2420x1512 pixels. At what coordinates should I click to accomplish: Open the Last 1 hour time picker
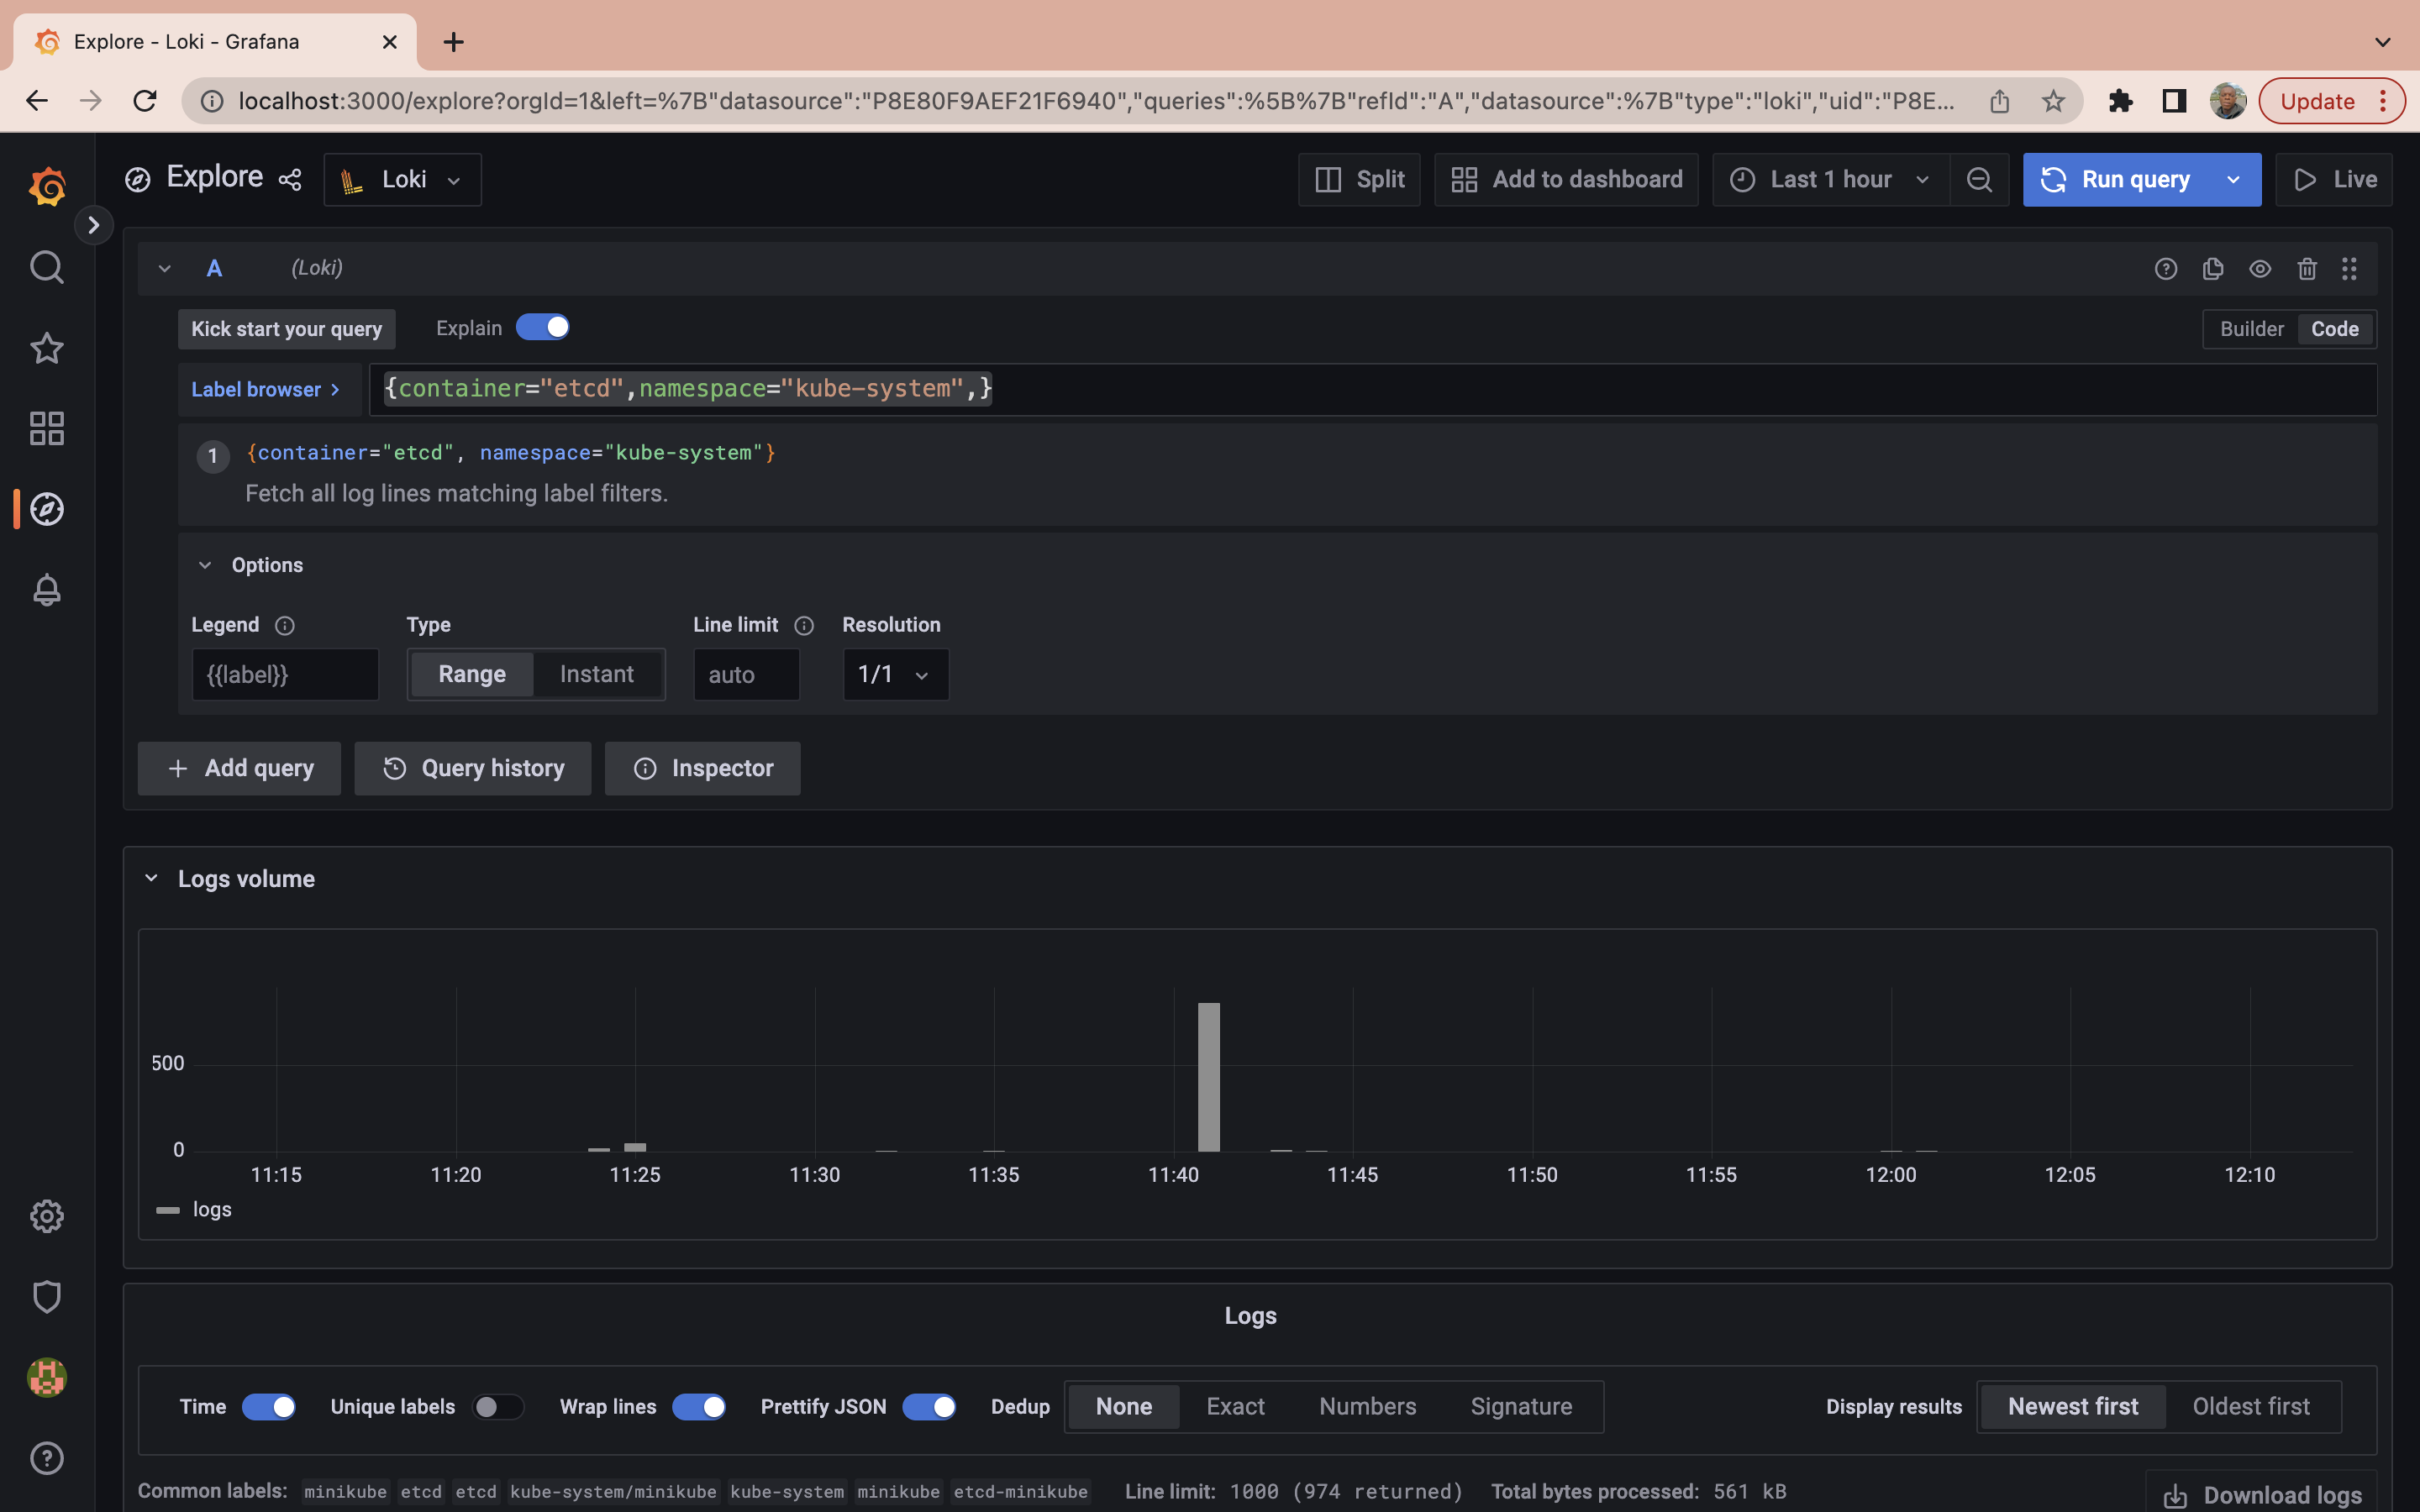[x=1830, y=180]
